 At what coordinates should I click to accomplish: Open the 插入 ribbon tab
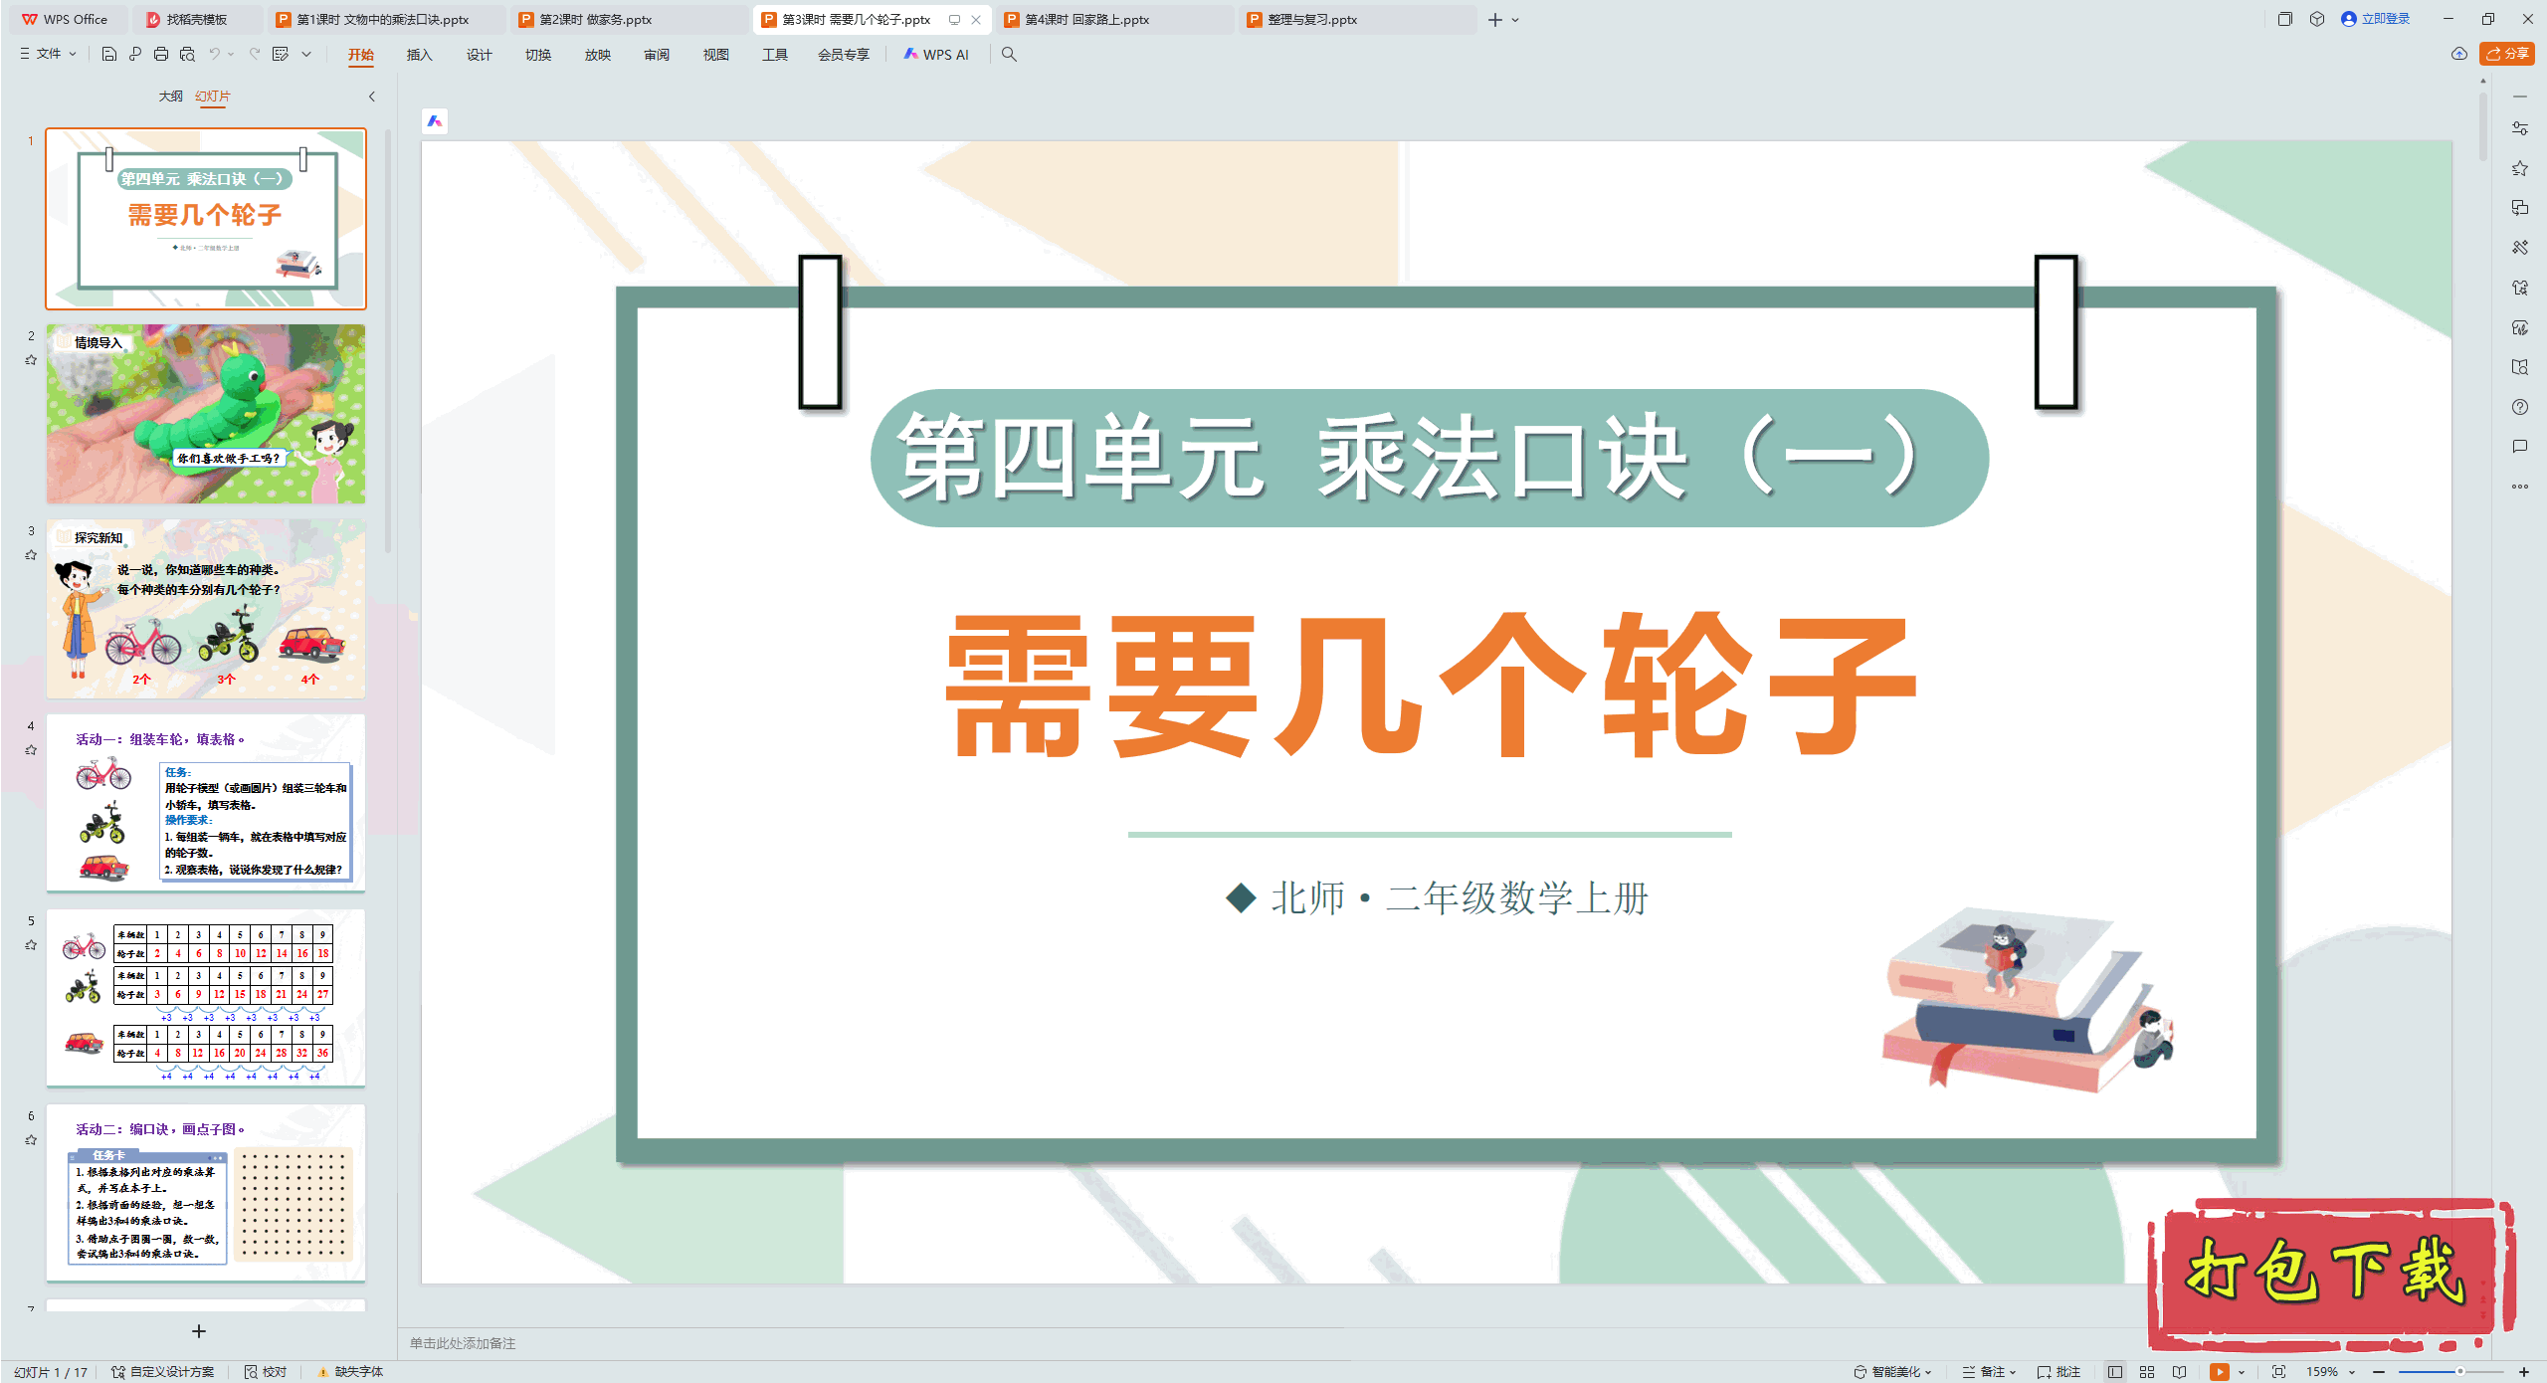point(419,55)
